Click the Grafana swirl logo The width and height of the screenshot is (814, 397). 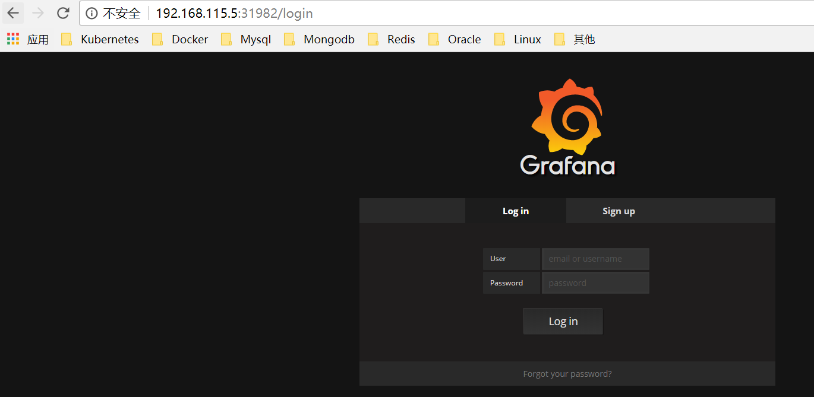pos(567,116)
